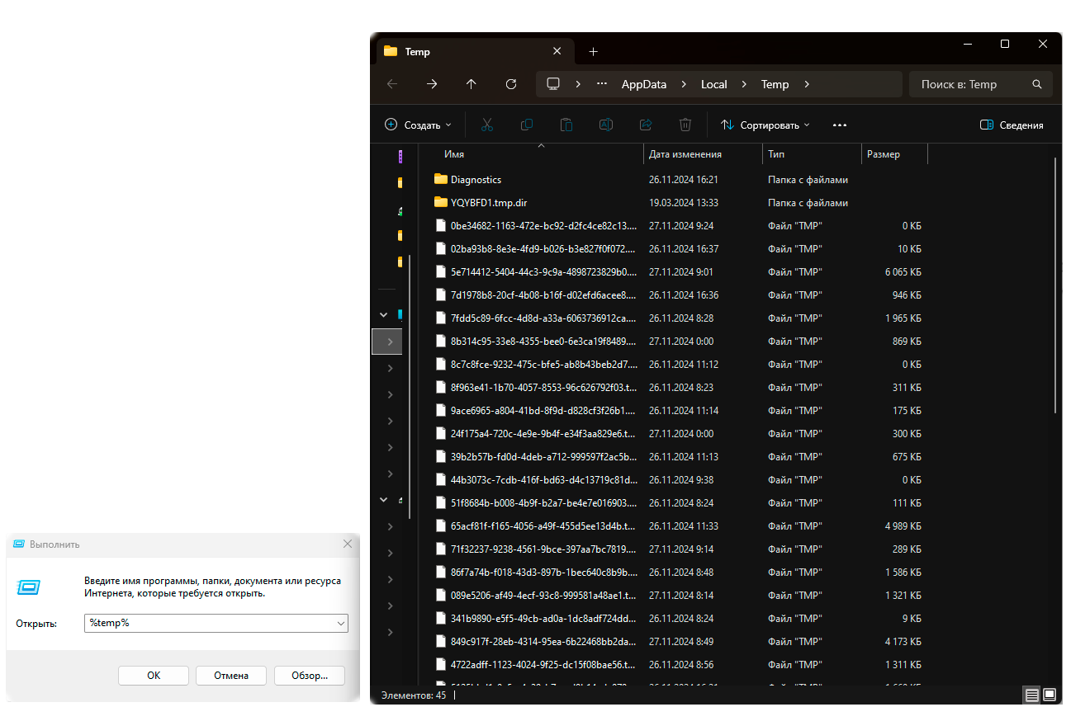1071x707 pixels.
Task: Close the Temp tab
Action: 557,51
